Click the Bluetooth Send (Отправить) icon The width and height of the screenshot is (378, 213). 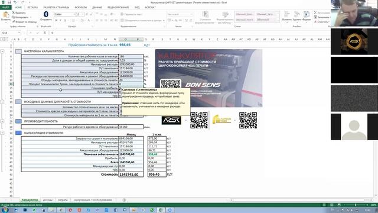[46, 14]
